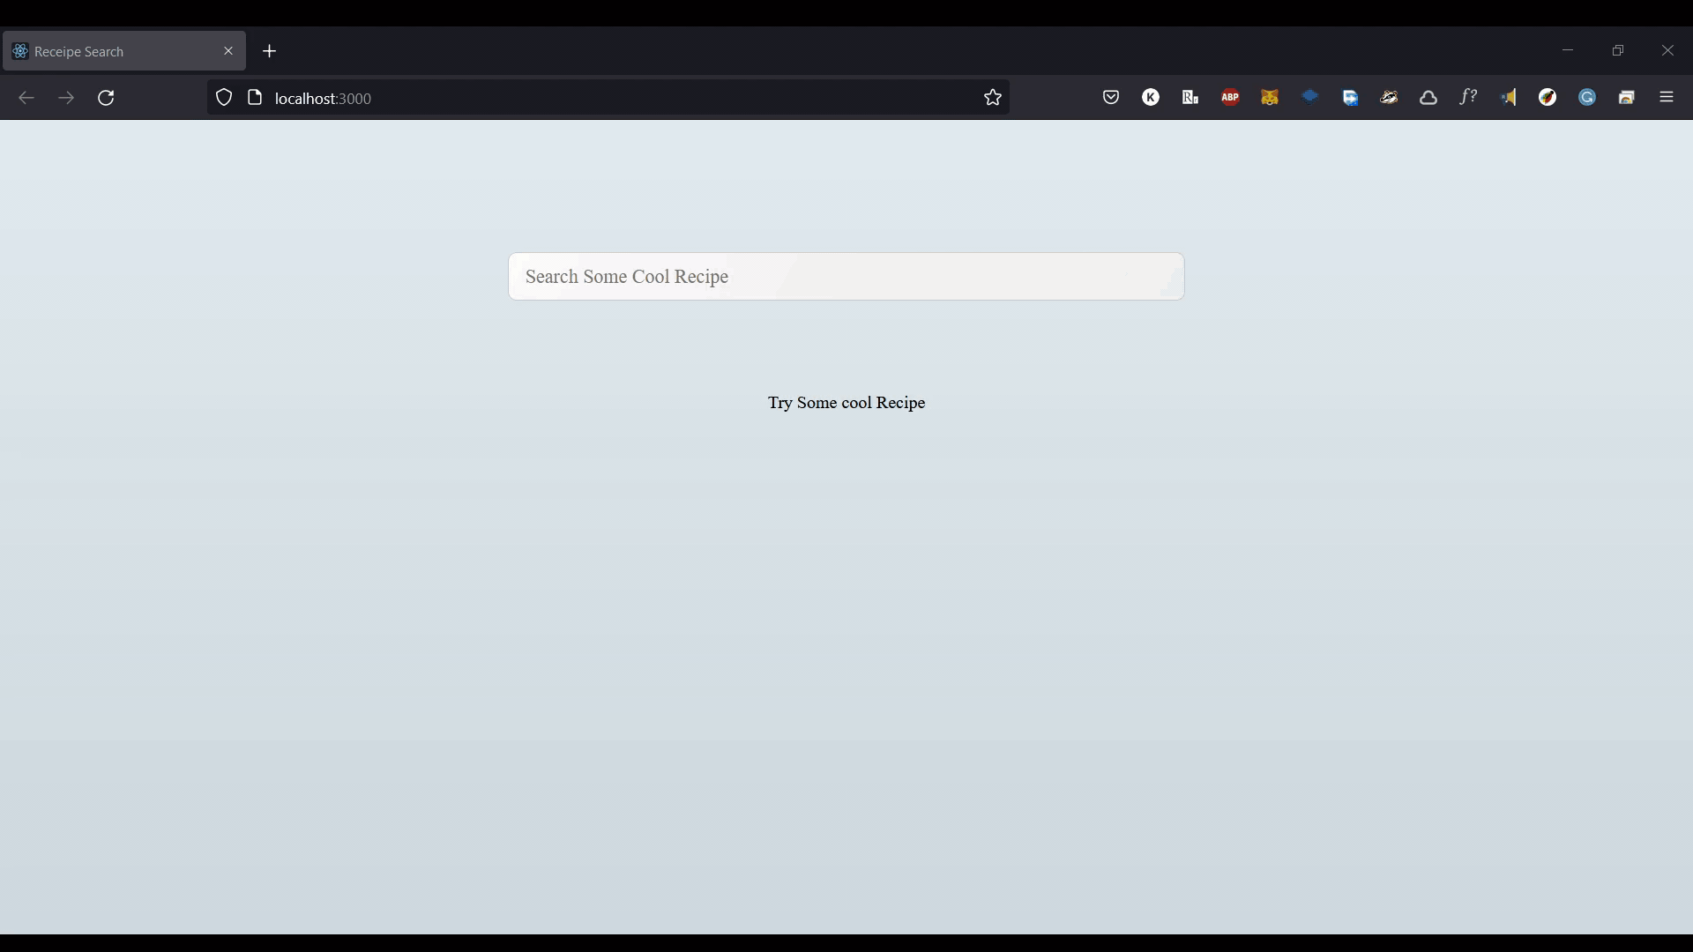This screenshot has height=952, width=1693.
Task: Click the forward navigation arrow
Action: 65,98
